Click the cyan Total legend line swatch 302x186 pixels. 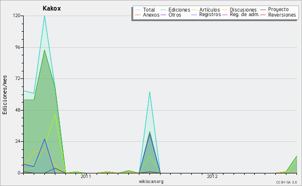[138, 10]
